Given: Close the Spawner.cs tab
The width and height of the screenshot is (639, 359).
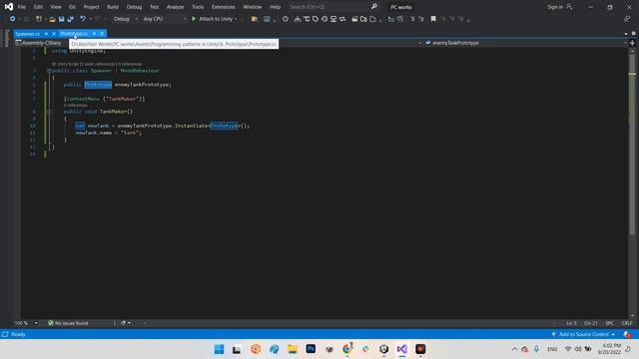Looking at the screenshot, I should click(x=54, y=34).
